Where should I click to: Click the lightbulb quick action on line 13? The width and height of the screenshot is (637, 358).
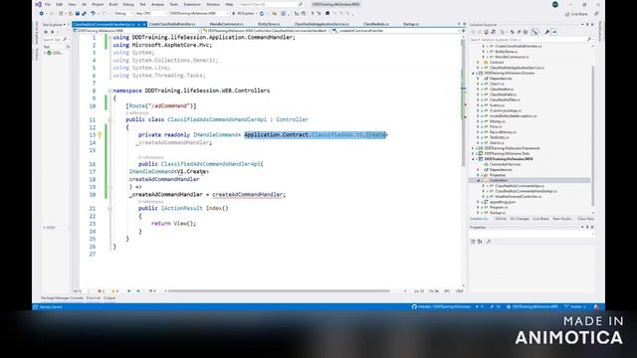[x=100, y=135]
